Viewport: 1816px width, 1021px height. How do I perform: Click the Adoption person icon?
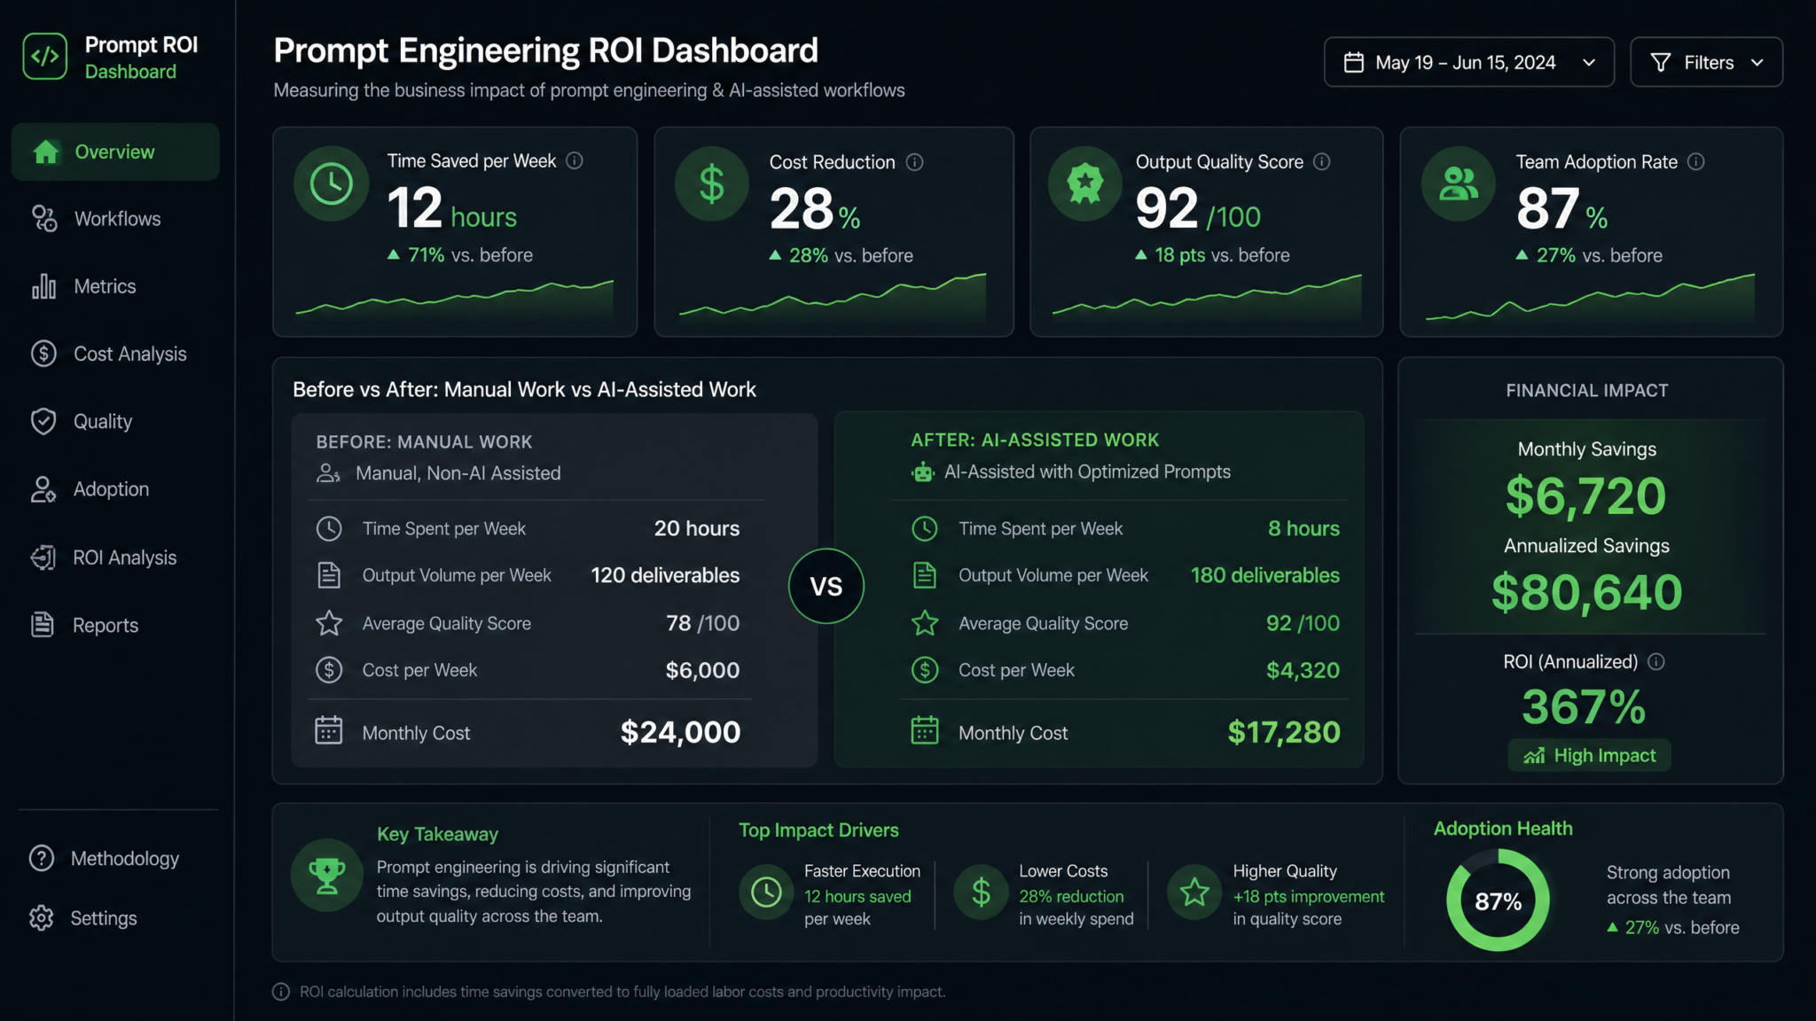point(43,489)
